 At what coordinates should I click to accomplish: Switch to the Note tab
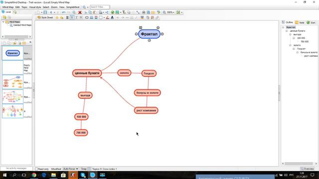300,22
